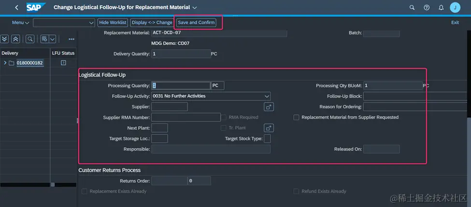Open the Menu in the toolbar
The image size is (471, 207).
click(x=20, y=23)
